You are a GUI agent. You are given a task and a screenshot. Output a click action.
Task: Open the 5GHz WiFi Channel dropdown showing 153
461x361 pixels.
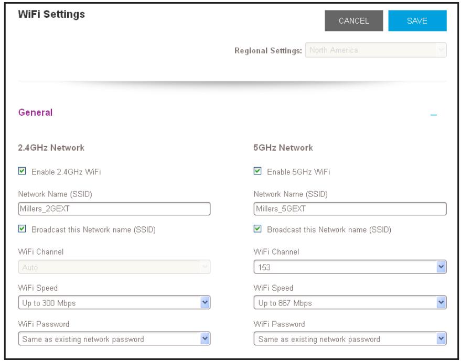click(x=350, y=267)
